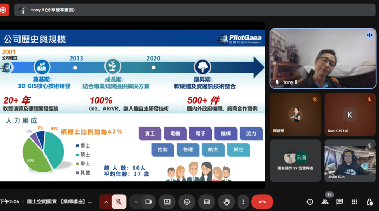Raise your hand
This screenshot has height=211, width=379.
coord(226,202)
